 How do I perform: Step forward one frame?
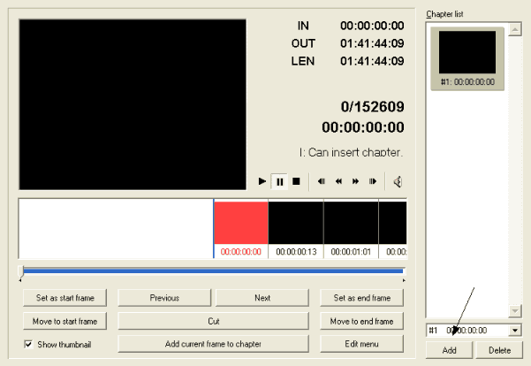click(x=373, y=181)
